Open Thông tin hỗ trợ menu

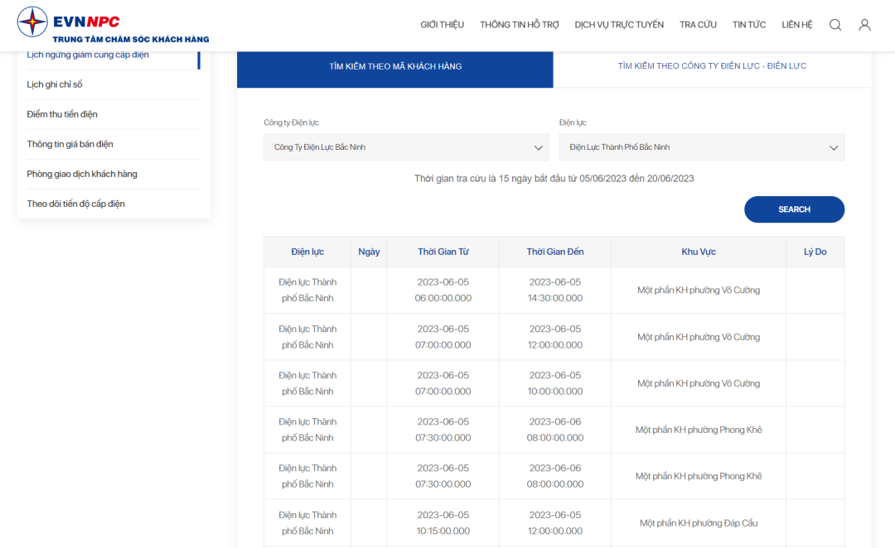pyautogui.click(x=520, y=25)
